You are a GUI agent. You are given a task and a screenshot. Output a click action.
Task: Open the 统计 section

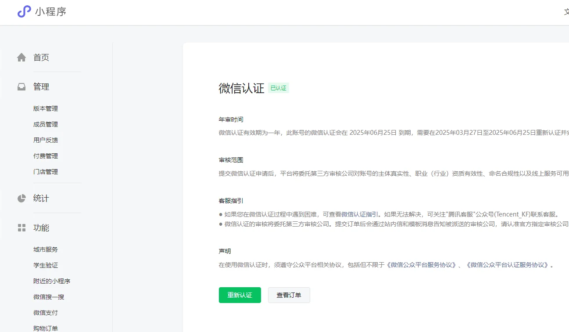pos(41,198)
